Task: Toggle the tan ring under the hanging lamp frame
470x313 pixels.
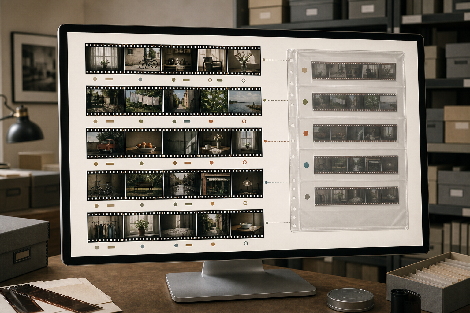Action: pyautogui.click(x=245, y=203)
